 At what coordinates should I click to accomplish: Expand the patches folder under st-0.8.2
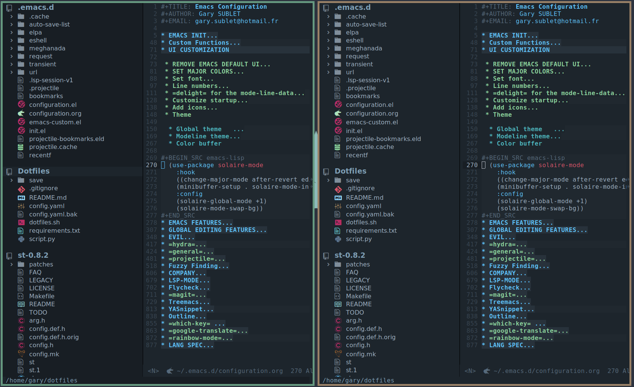point(11,264)
